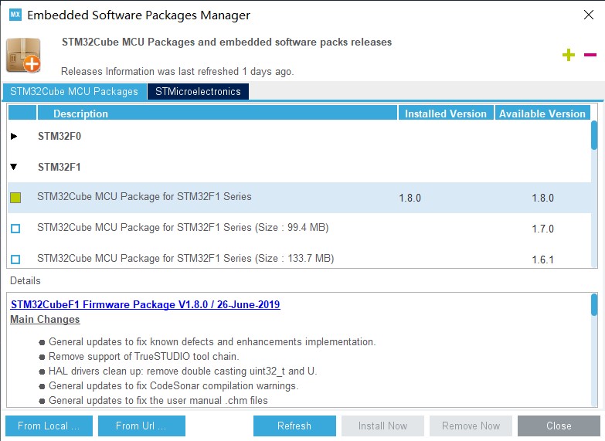Image resolution: width=605 pixels, height=441 pixels.
Task: Click the green plus expand-all icon
Action: (x=569, y=55)
